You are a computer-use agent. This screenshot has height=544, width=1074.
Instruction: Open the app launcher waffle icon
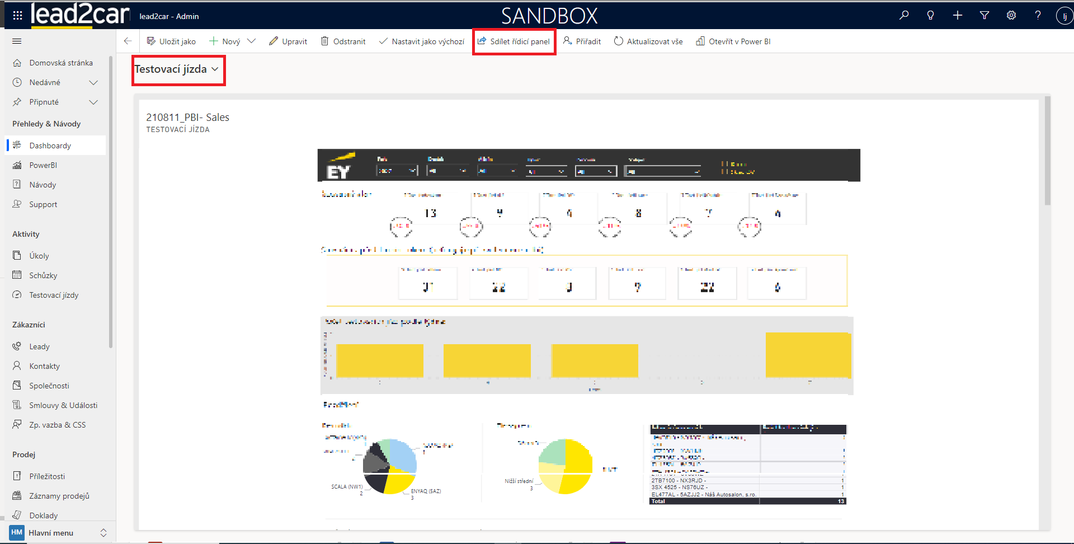point(17,16)
